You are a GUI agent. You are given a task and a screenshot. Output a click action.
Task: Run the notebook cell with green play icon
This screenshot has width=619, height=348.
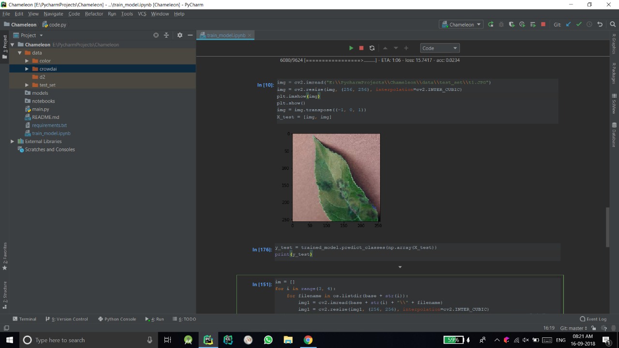click(x=351, y=48)
